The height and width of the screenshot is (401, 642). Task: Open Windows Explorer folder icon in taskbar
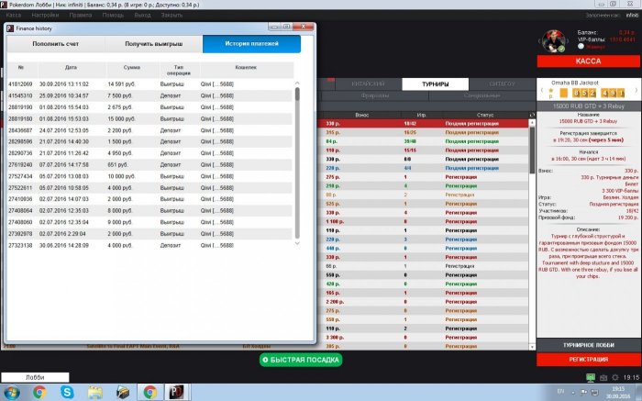click(95, 392)
